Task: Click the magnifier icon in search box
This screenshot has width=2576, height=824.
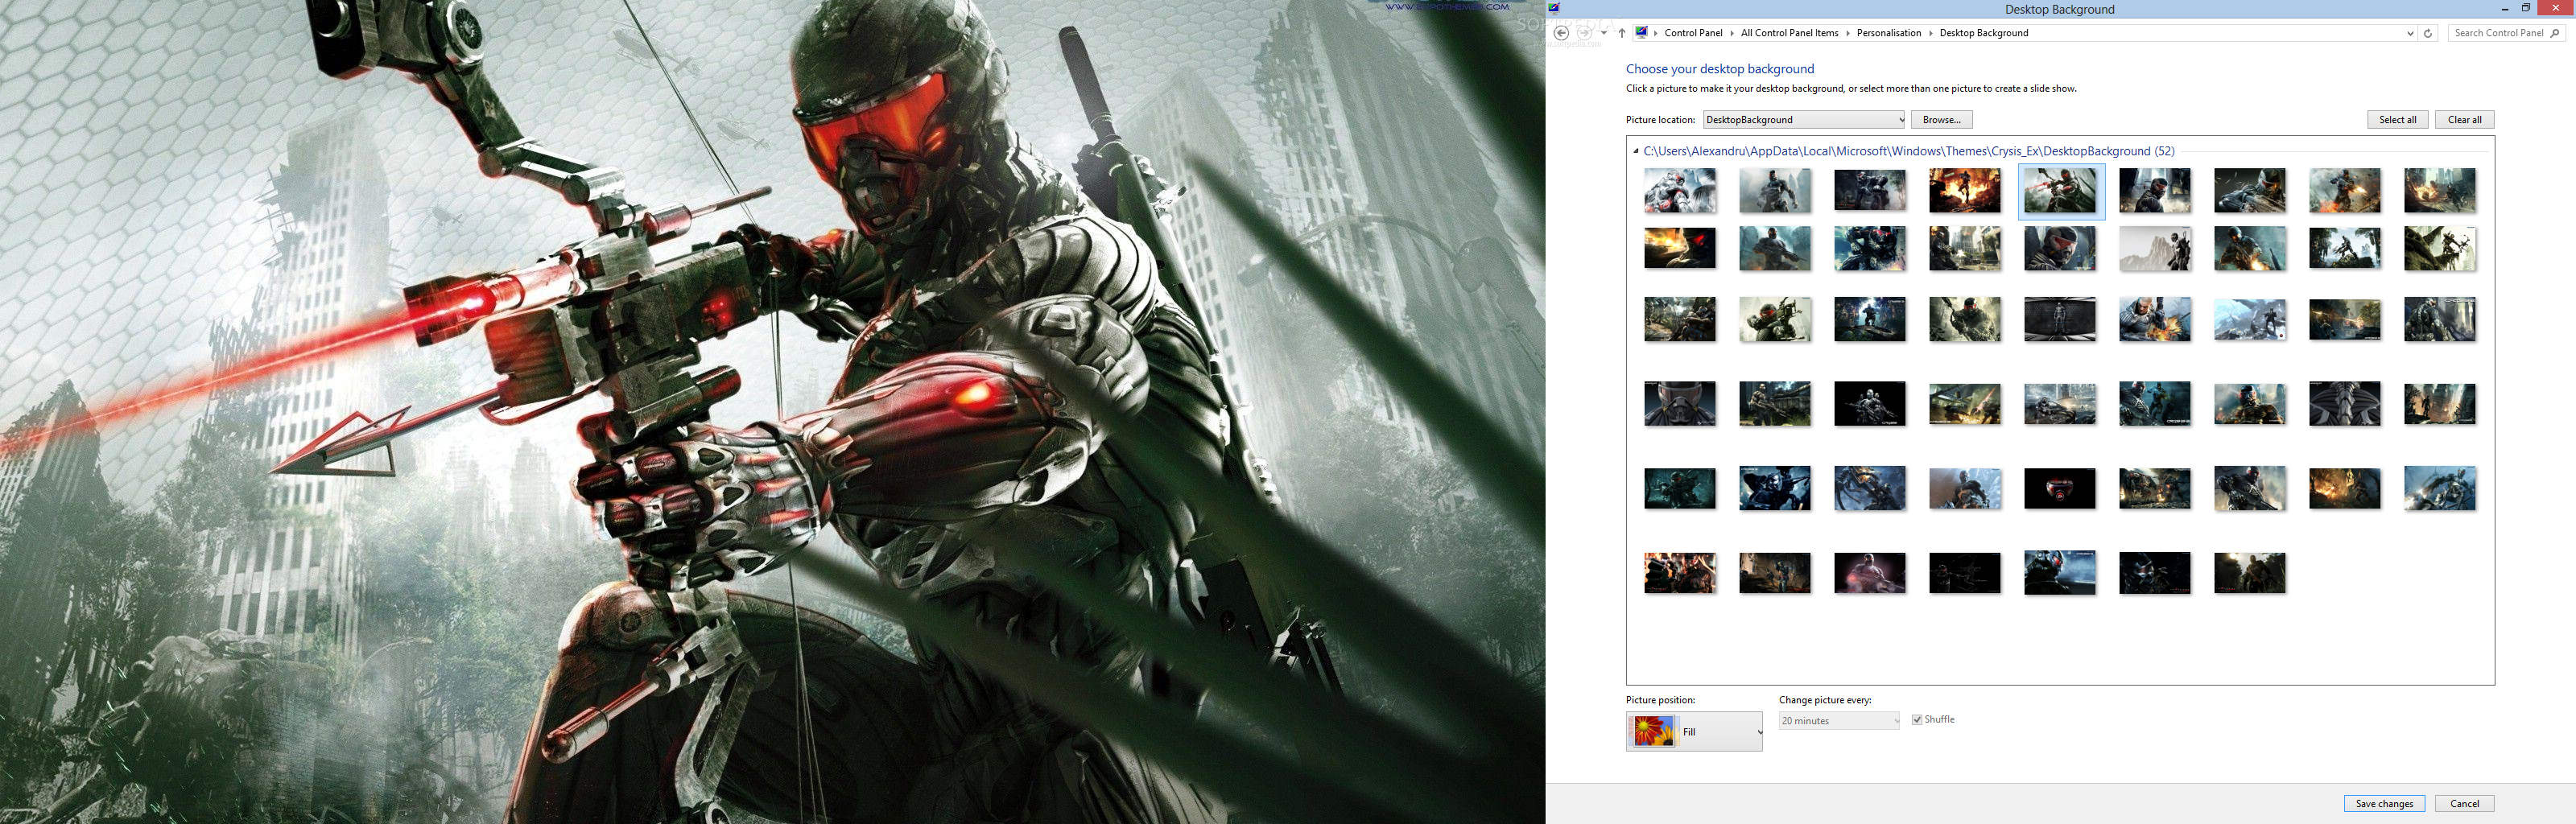Action: click(2555, 33)
